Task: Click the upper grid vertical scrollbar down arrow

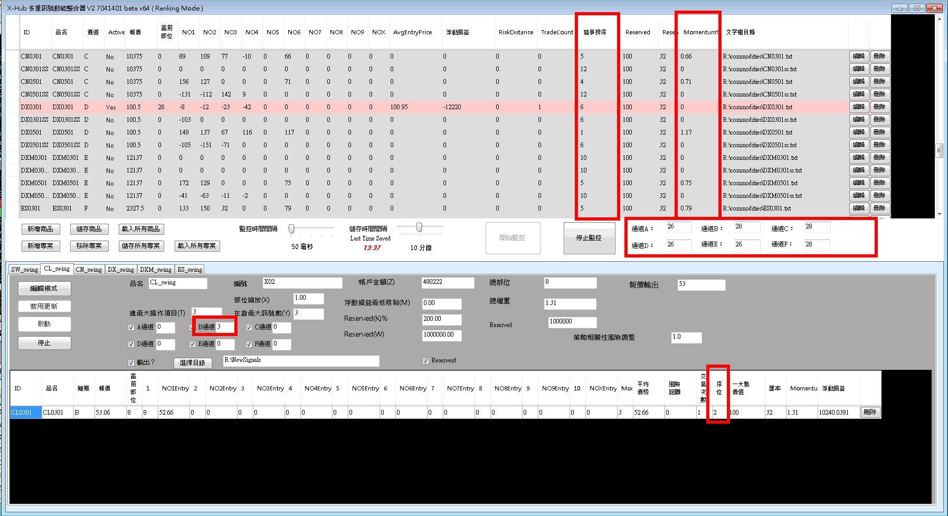Action: tap(939, 214)
